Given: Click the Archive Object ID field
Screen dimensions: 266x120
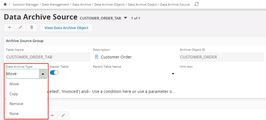Looking at the screenshot, I should pos(223,57).
